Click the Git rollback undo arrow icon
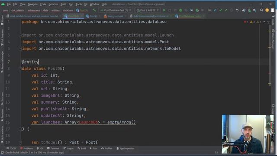Screen dimensions: 277x156 237,10
